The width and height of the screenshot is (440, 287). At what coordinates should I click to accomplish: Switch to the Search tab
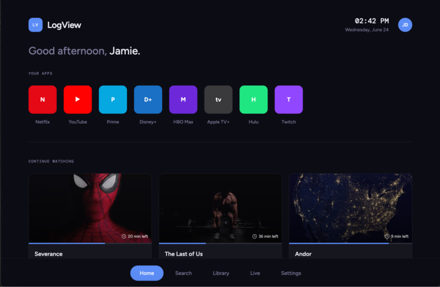coord(183,273)
